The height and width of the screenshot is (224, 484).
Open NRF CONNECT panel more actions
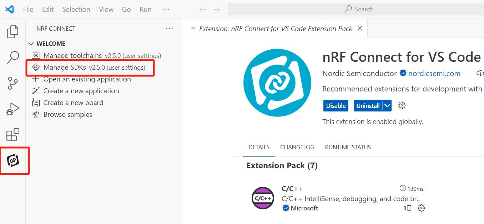tap(170, 29)
